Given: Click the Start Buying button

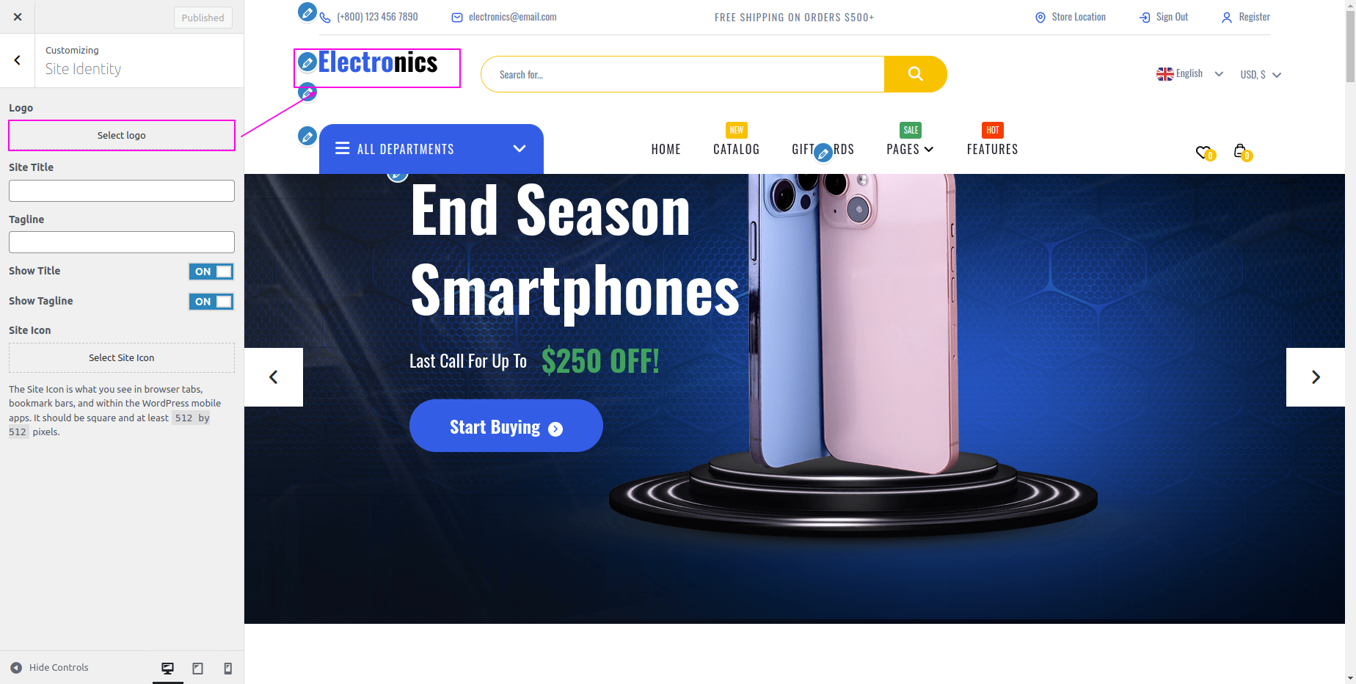Looking at the screenshot, I should point(506,426).
